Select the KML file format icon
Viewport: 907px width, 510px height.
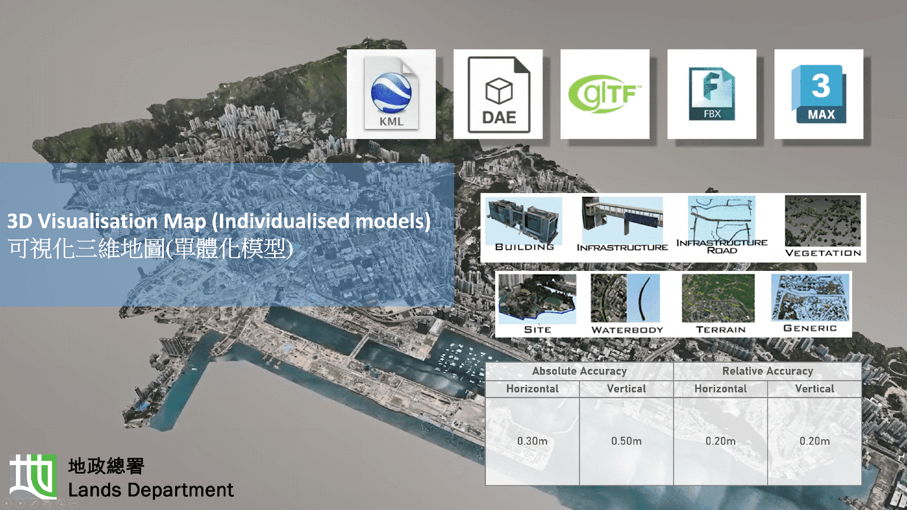tap(390, 93)
